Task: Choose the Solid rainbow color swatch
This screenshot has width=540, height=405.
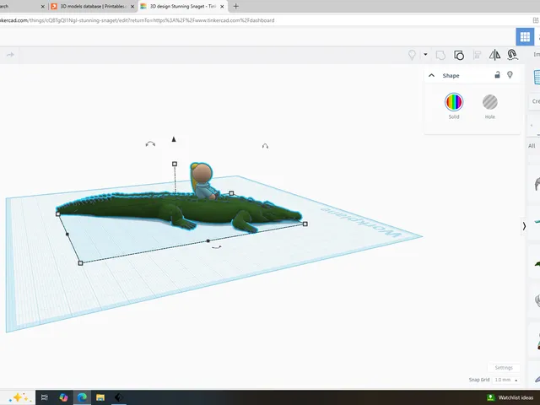Action: [x=454, y=102]
